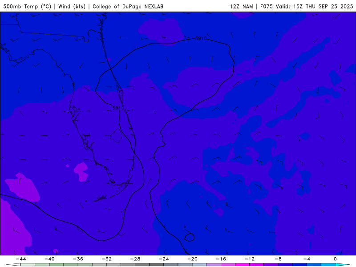This screenshot has width=356, height=267.
Task: Click the Lake Okeechobee outline on Florida
Action: click(x=116, y=136)
